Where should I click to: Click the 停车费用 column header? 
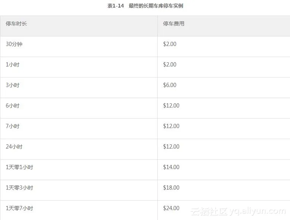point(174,24)
